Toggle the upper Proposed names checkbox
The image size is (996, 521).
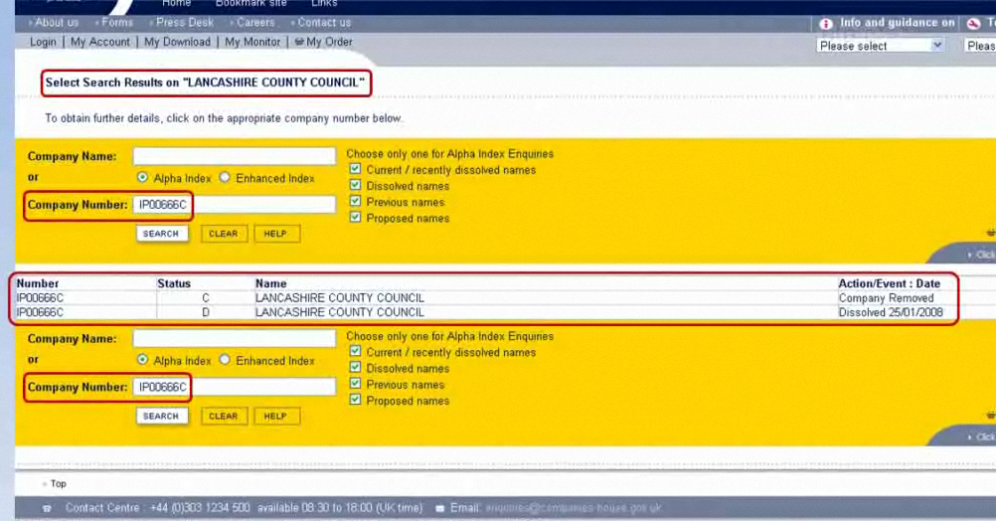(355, 218)
